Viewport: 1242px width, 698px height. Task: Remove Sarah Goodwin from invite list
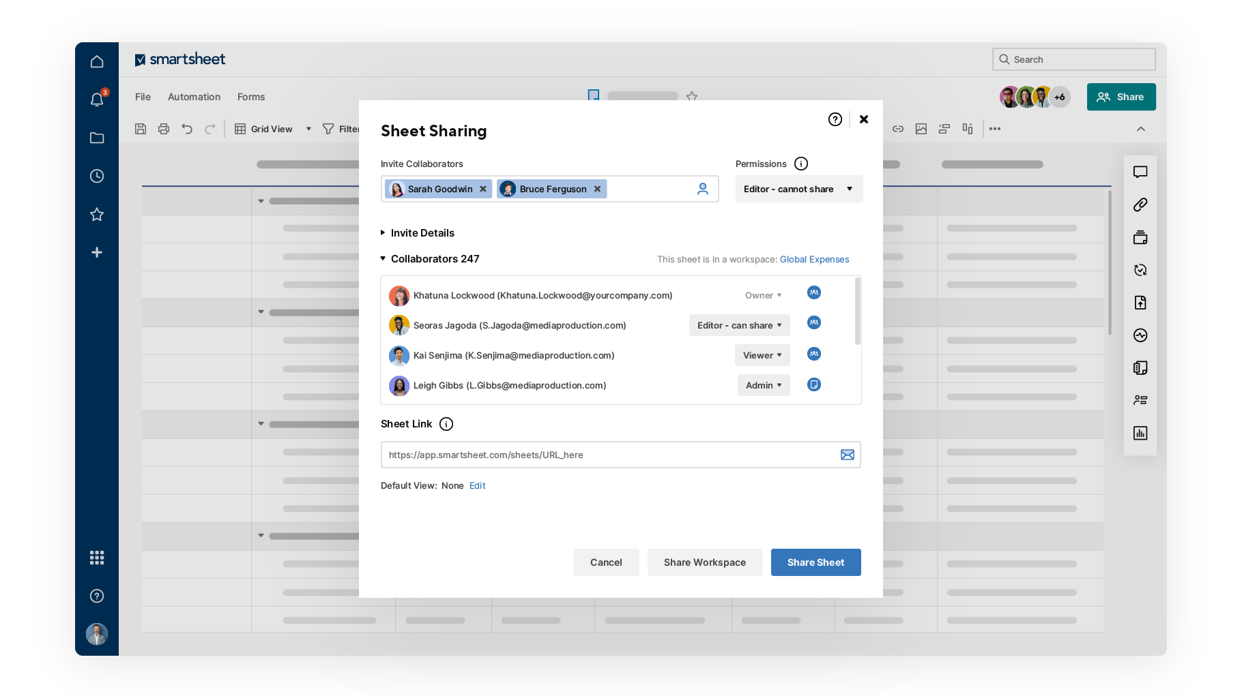483,189
